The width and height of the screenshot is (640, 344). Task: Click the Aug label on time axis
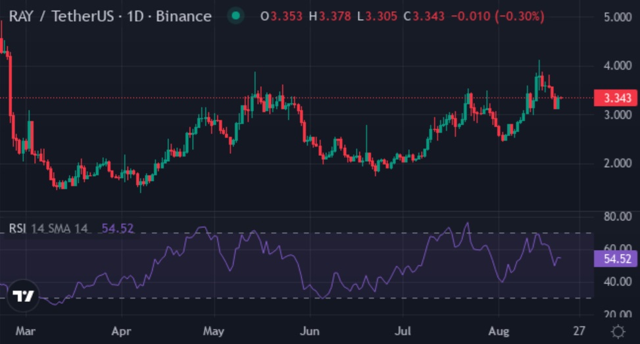coord(499,331)
